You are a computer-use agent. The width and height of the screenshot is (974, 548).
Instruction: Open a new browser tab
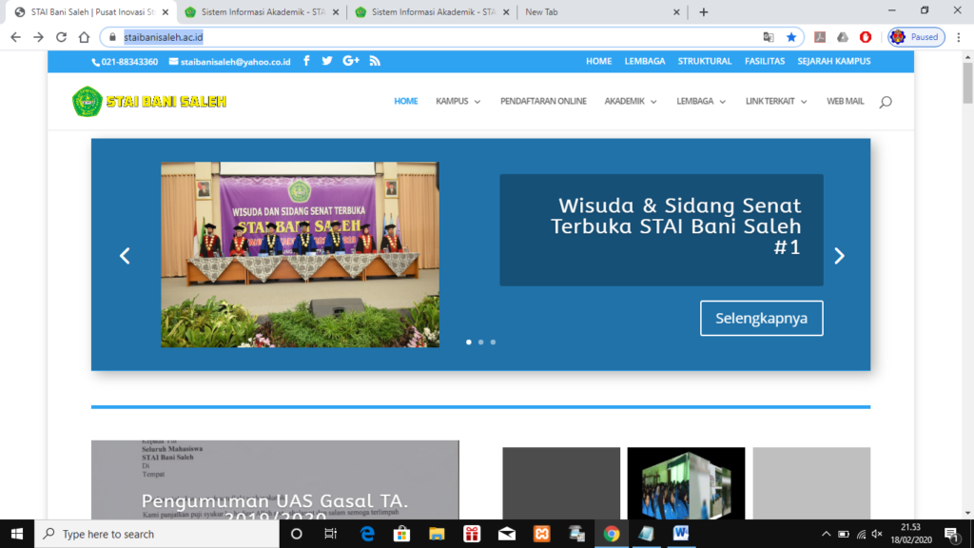coord(703,11)
